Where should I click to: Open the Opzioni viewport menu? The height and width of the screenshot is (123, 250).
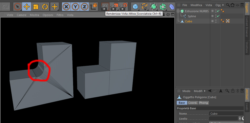click(48, 15)
